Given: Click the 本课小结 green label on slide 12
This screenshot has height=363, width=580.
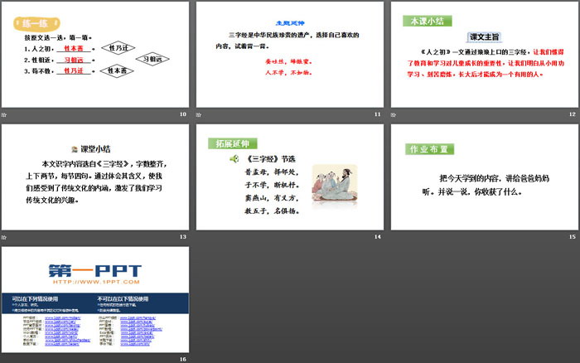Looking at the screenshot, I should tap(428, 21).
